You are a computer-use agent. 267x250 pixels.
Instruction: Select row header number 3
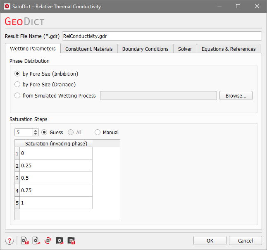(17, 178)
